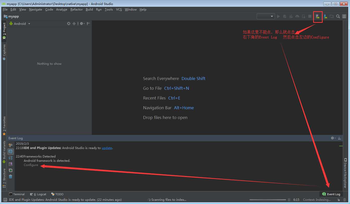The height and width of the screenshot is (204, 350).
Task: Click the indexing progress bar in status bar
Action: pos(268,200)
